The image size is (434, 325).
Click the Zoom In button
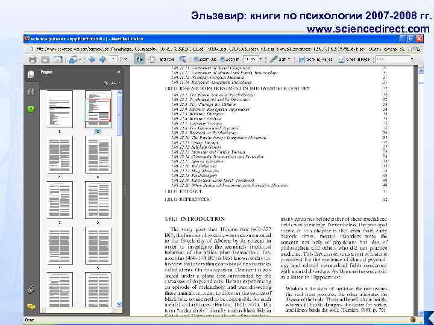coord(230,59)
